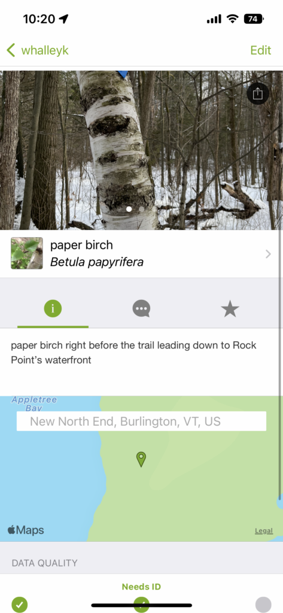Image resolution: width=283 pixels, height=613 pixels.
Task: Tap the Betula papyrifera species name
Action: click(x=97, y=262)
